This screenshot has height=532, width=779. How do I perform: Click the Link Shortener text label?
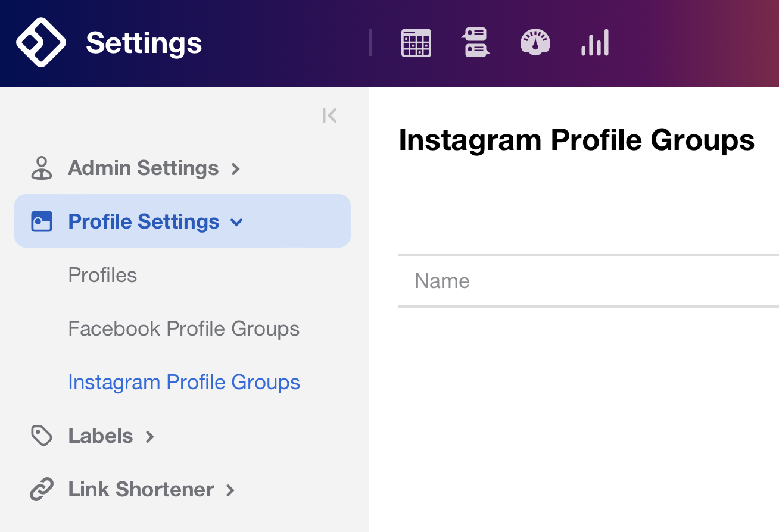[x=141, y=489]
